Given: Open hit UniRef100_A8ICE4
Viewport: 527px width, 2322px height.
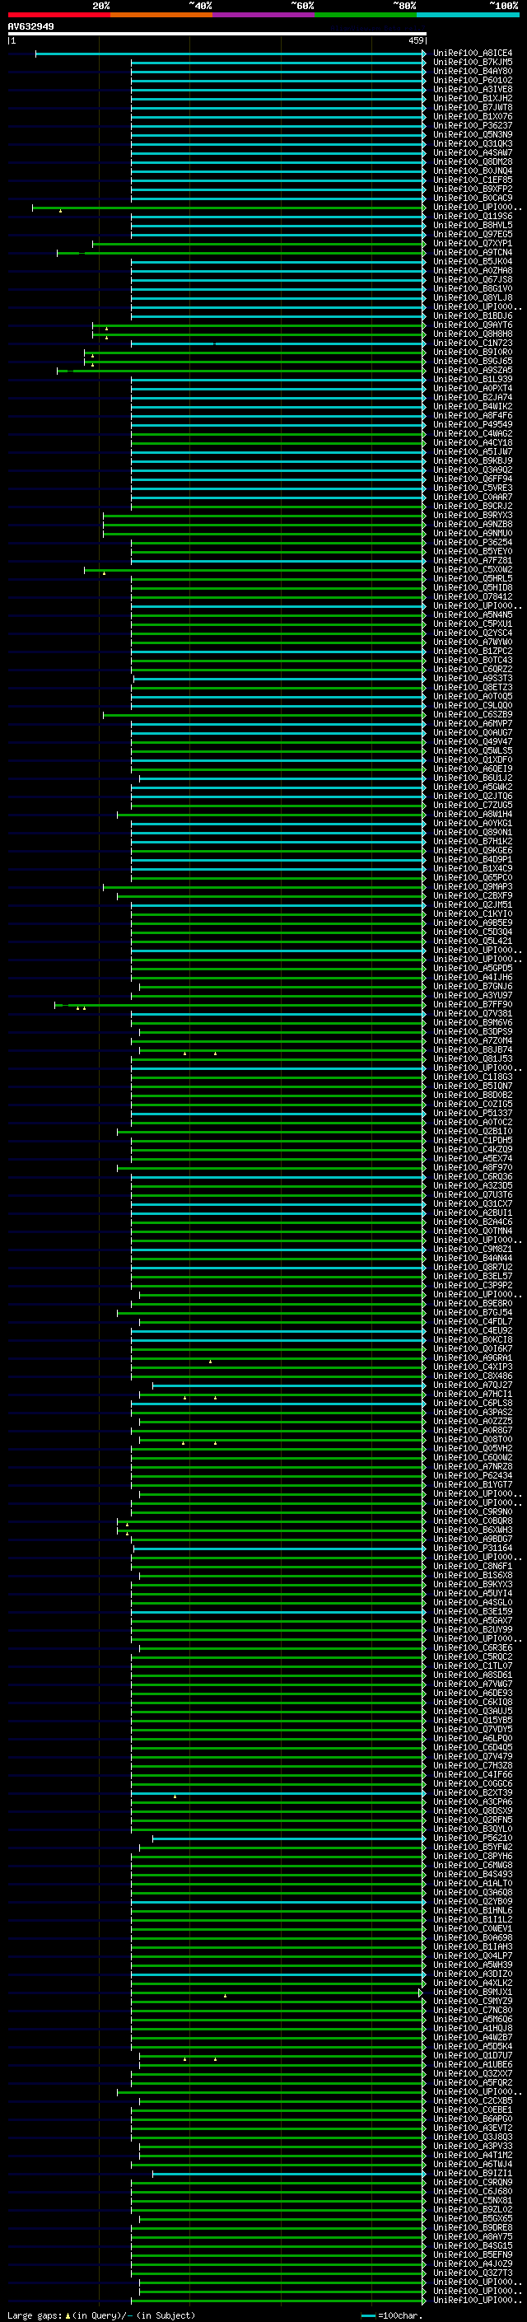Looking at the screenshot, I should (x=473, y=54).
